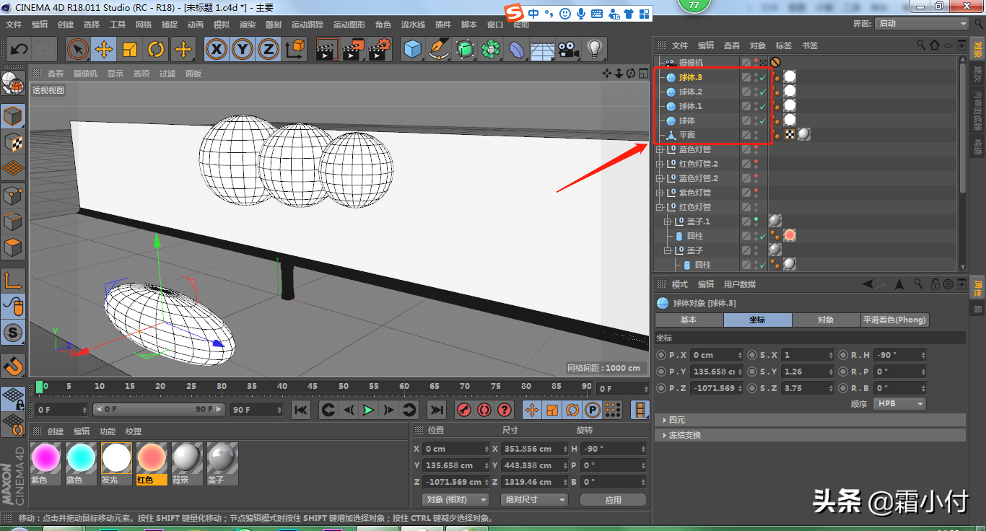Open the 界面 layout dropdown
This screenshot has width=986, height=531.
[921, 24]
